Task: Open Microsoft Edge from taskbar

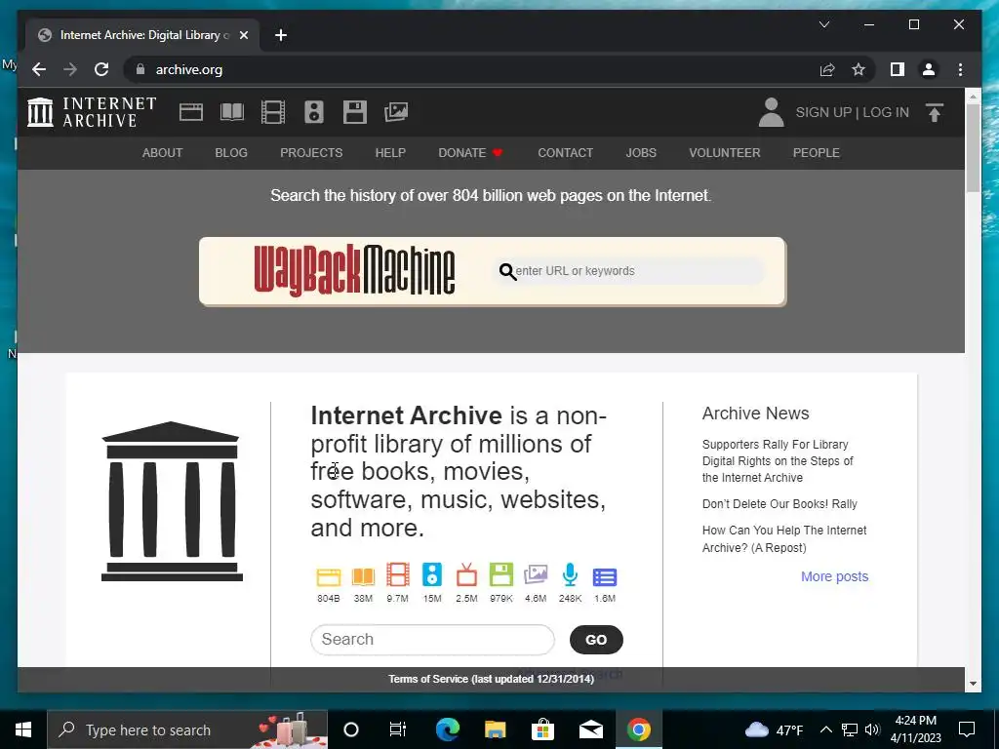Action: [447, 729]
